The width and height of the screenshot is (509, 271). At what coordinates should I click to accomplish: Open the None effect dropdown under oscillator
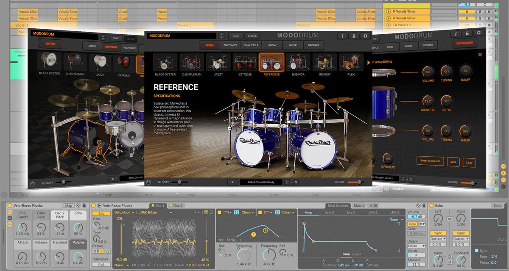point(121,265)
